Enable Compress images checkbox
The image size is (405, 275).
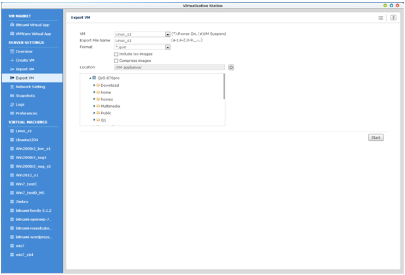click(116, 61)
